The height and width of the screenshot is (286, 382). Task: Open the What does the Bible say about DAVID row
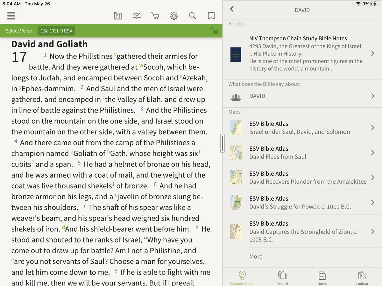(302, 96)
